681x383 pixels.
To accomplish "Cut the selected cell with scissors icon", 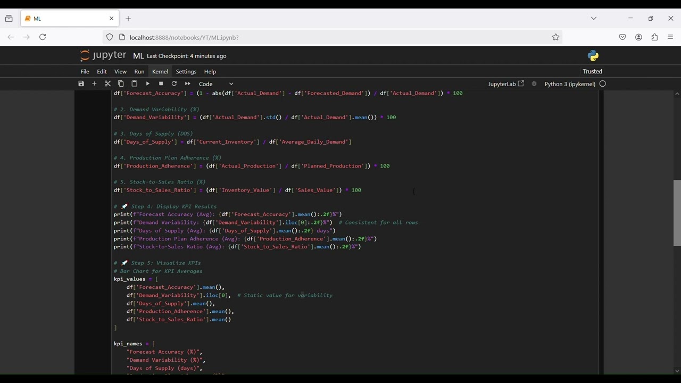I will (108, 84).
